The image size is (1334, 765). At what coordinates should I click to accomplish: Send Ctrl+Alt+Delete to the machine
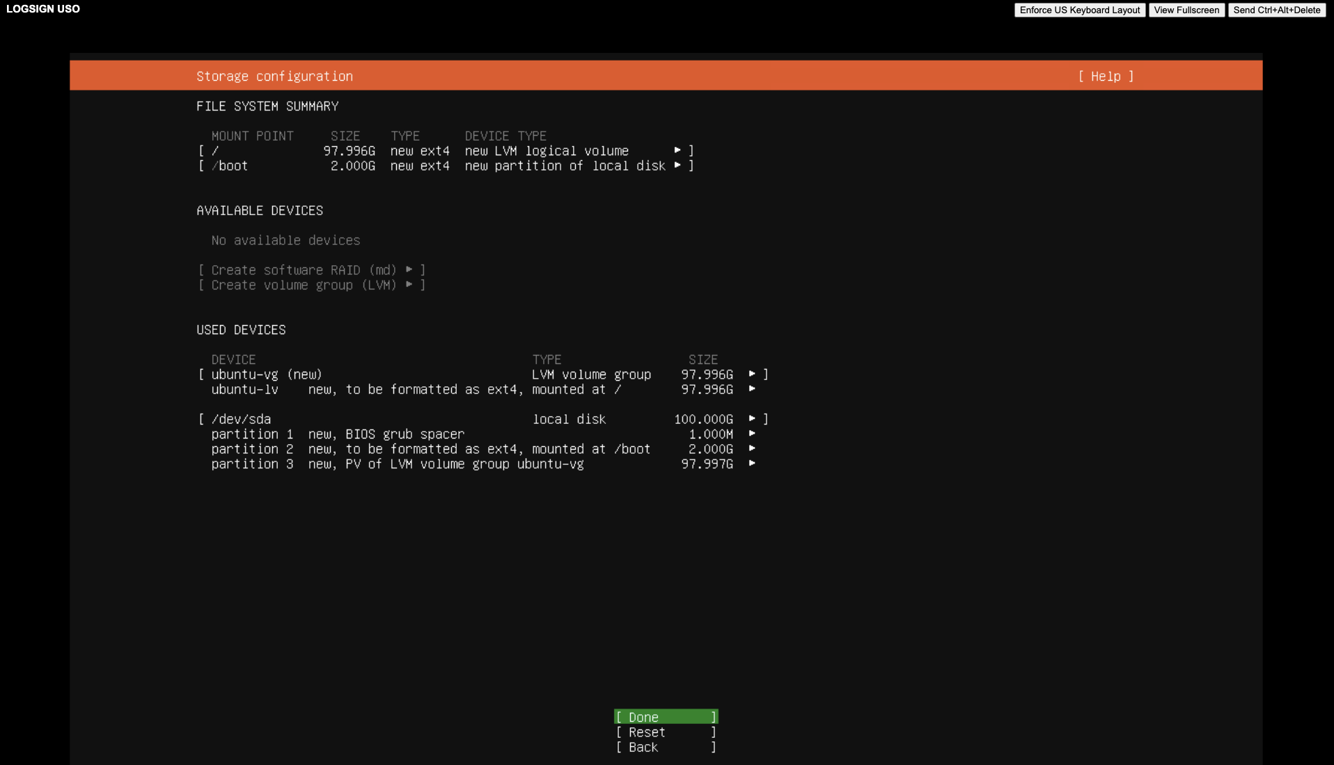1277,10
